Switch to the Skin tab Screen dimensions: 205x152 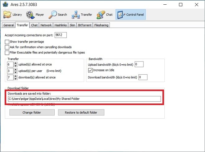72,25
